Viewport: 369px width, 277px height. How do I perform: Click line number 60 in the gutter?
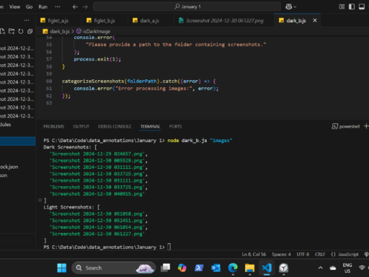tap(49, 82)
